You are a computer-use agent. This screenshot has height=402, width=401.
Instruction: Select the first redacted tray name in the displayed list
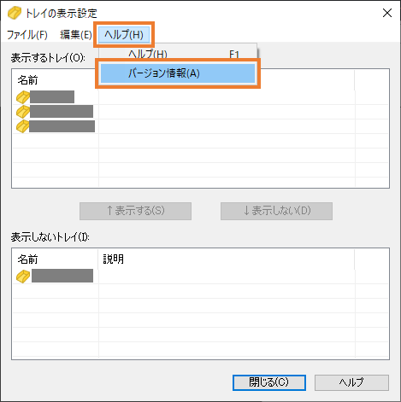[52, 96]
